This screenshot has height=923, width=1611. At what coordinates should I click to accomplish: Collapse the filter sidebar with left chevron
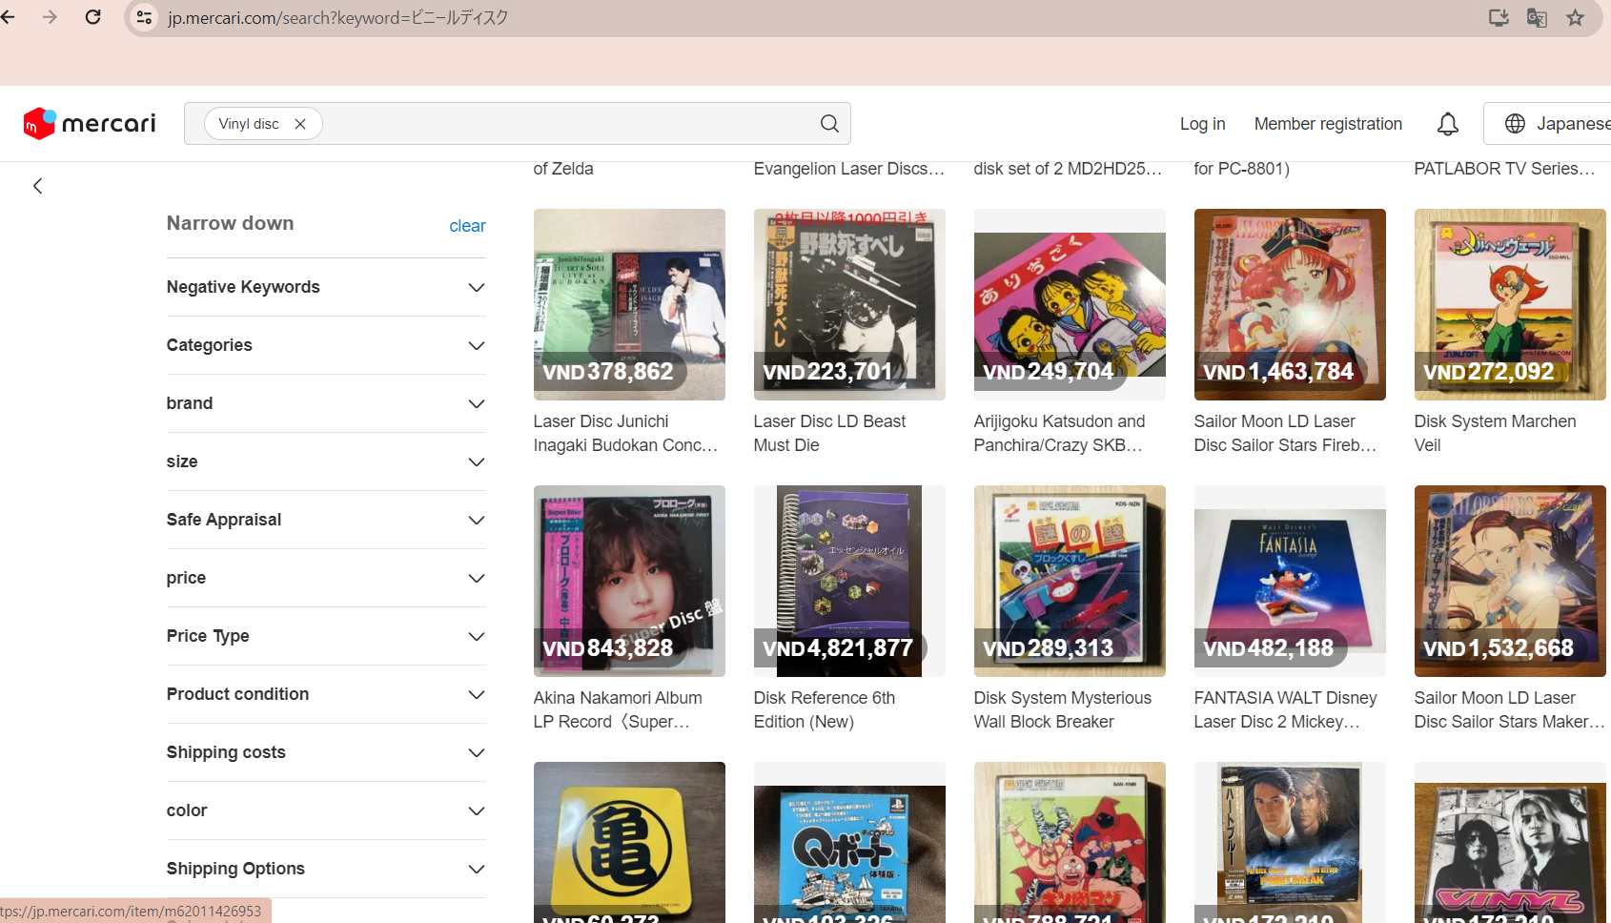(38, 186)
